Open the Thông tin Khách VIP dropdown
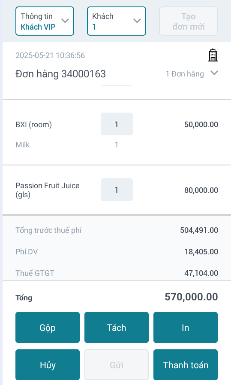This screenshot has width=231, height=385. (45, 21)
